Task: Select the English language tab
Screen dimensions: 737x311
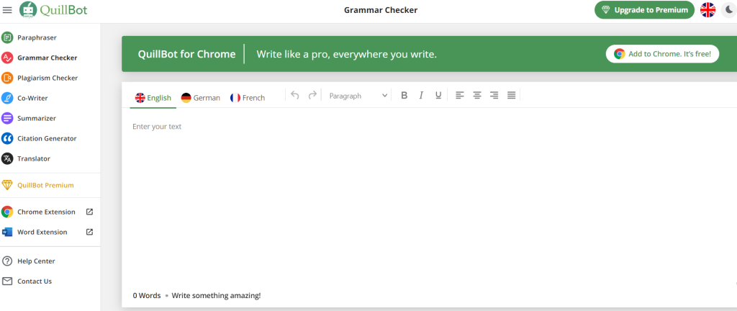Action: 153,98
